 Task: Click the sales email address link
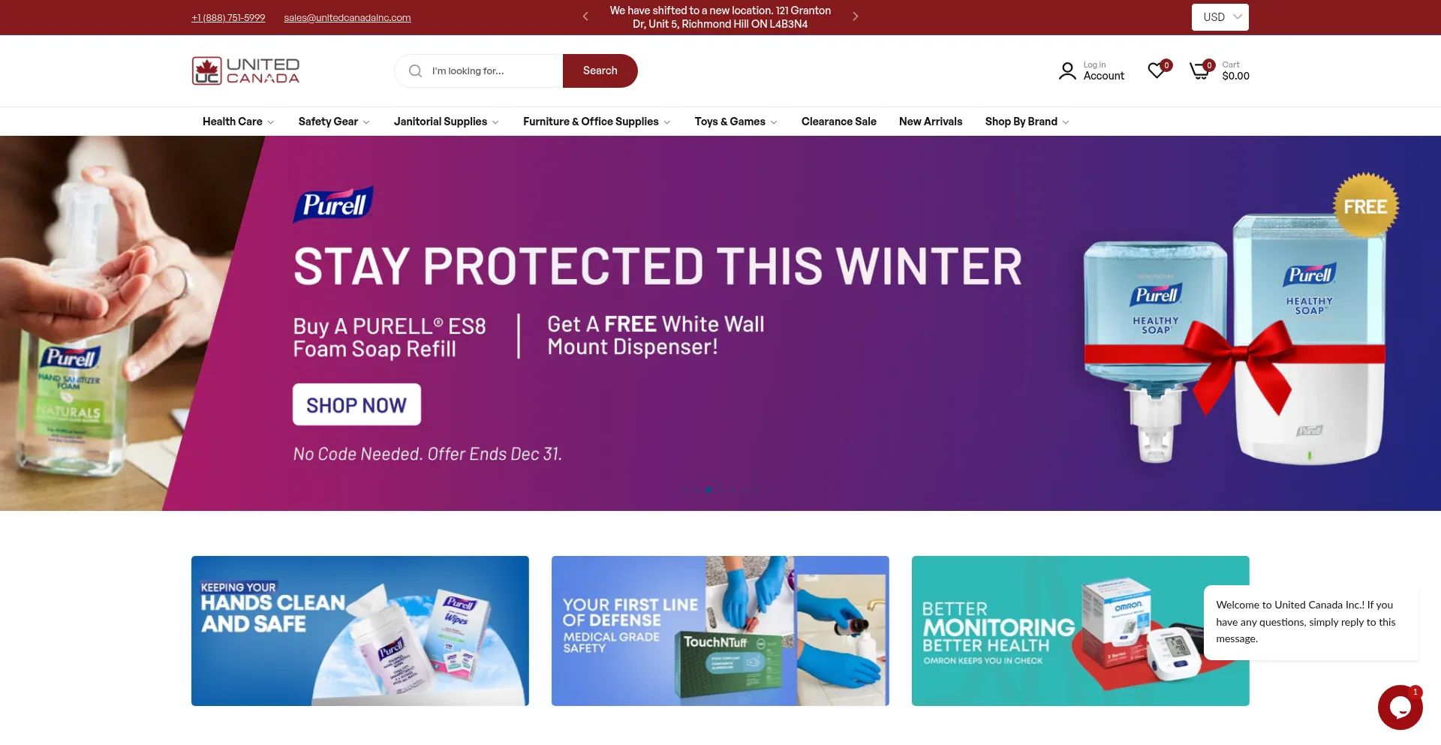(347, 17)
